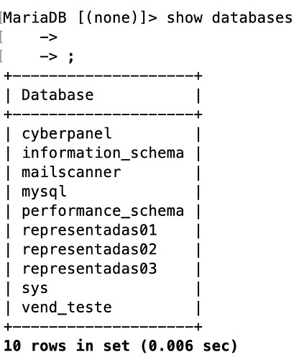Click the table's top border line
Screen dimensions: 299x360
tap(103, 76)
